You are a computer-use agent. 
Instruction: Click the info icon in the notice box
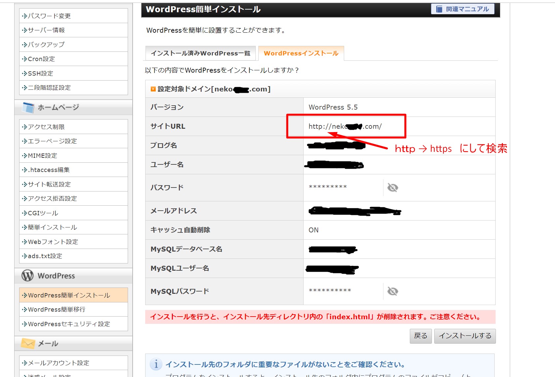[156, 364]
